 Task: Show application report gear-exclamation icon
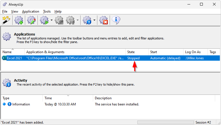[x=87, y=20]
